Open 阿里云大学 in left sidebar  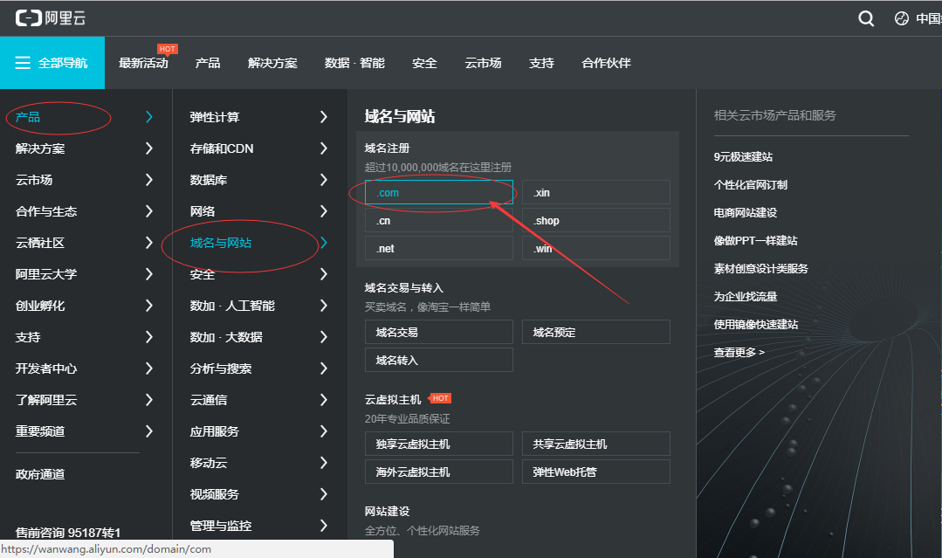click(46, 274)
